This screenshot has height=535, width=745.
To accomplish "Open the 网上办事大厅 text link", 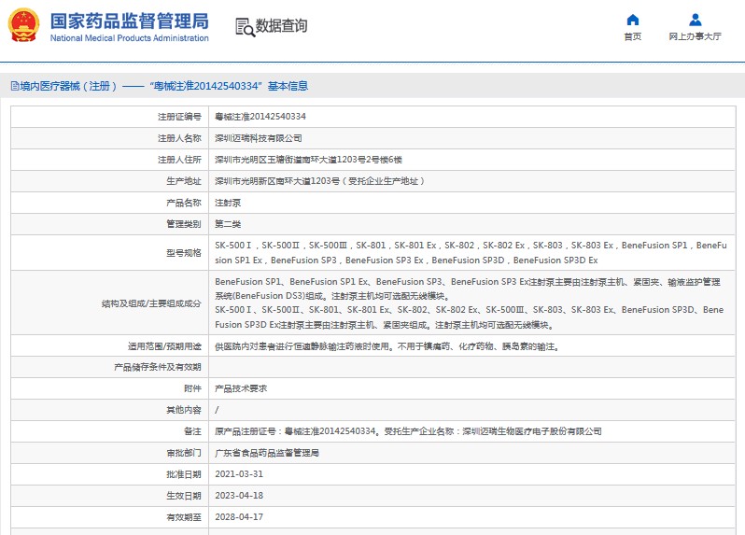I will tap(695, 37).
